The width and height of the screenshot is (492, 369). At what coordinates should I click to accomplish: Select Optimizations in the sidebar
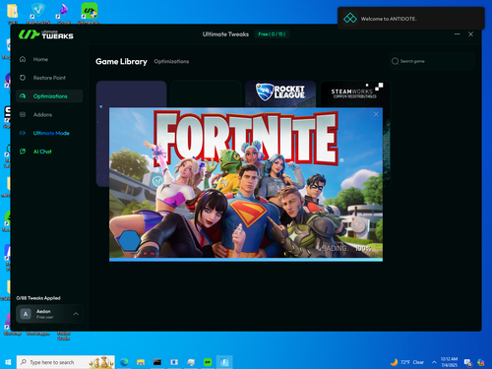tap(50, 96)
